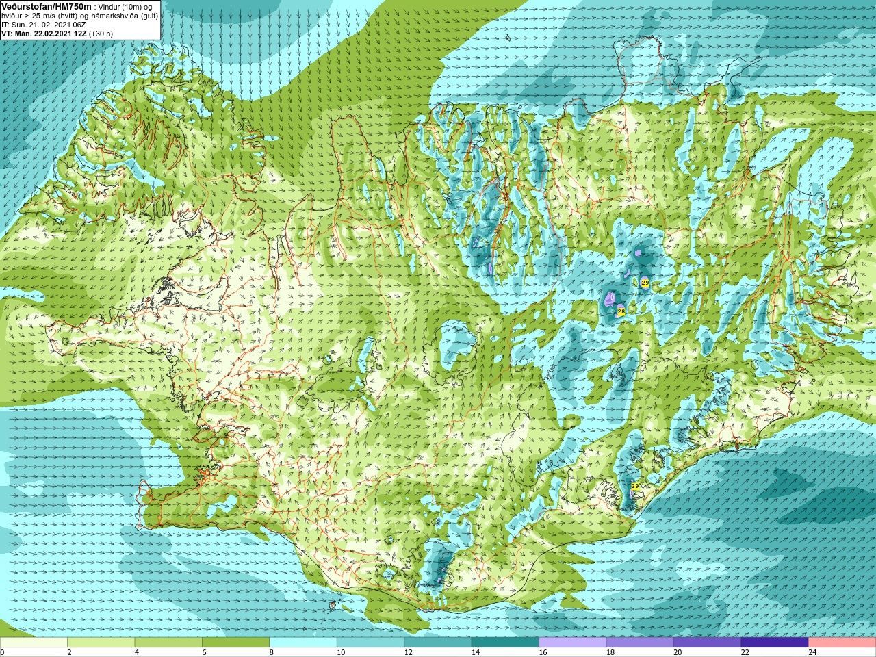Click the yellow '29' gust label near the southeast coast
This screenshot has width=876, height=657.
[635, 486]
